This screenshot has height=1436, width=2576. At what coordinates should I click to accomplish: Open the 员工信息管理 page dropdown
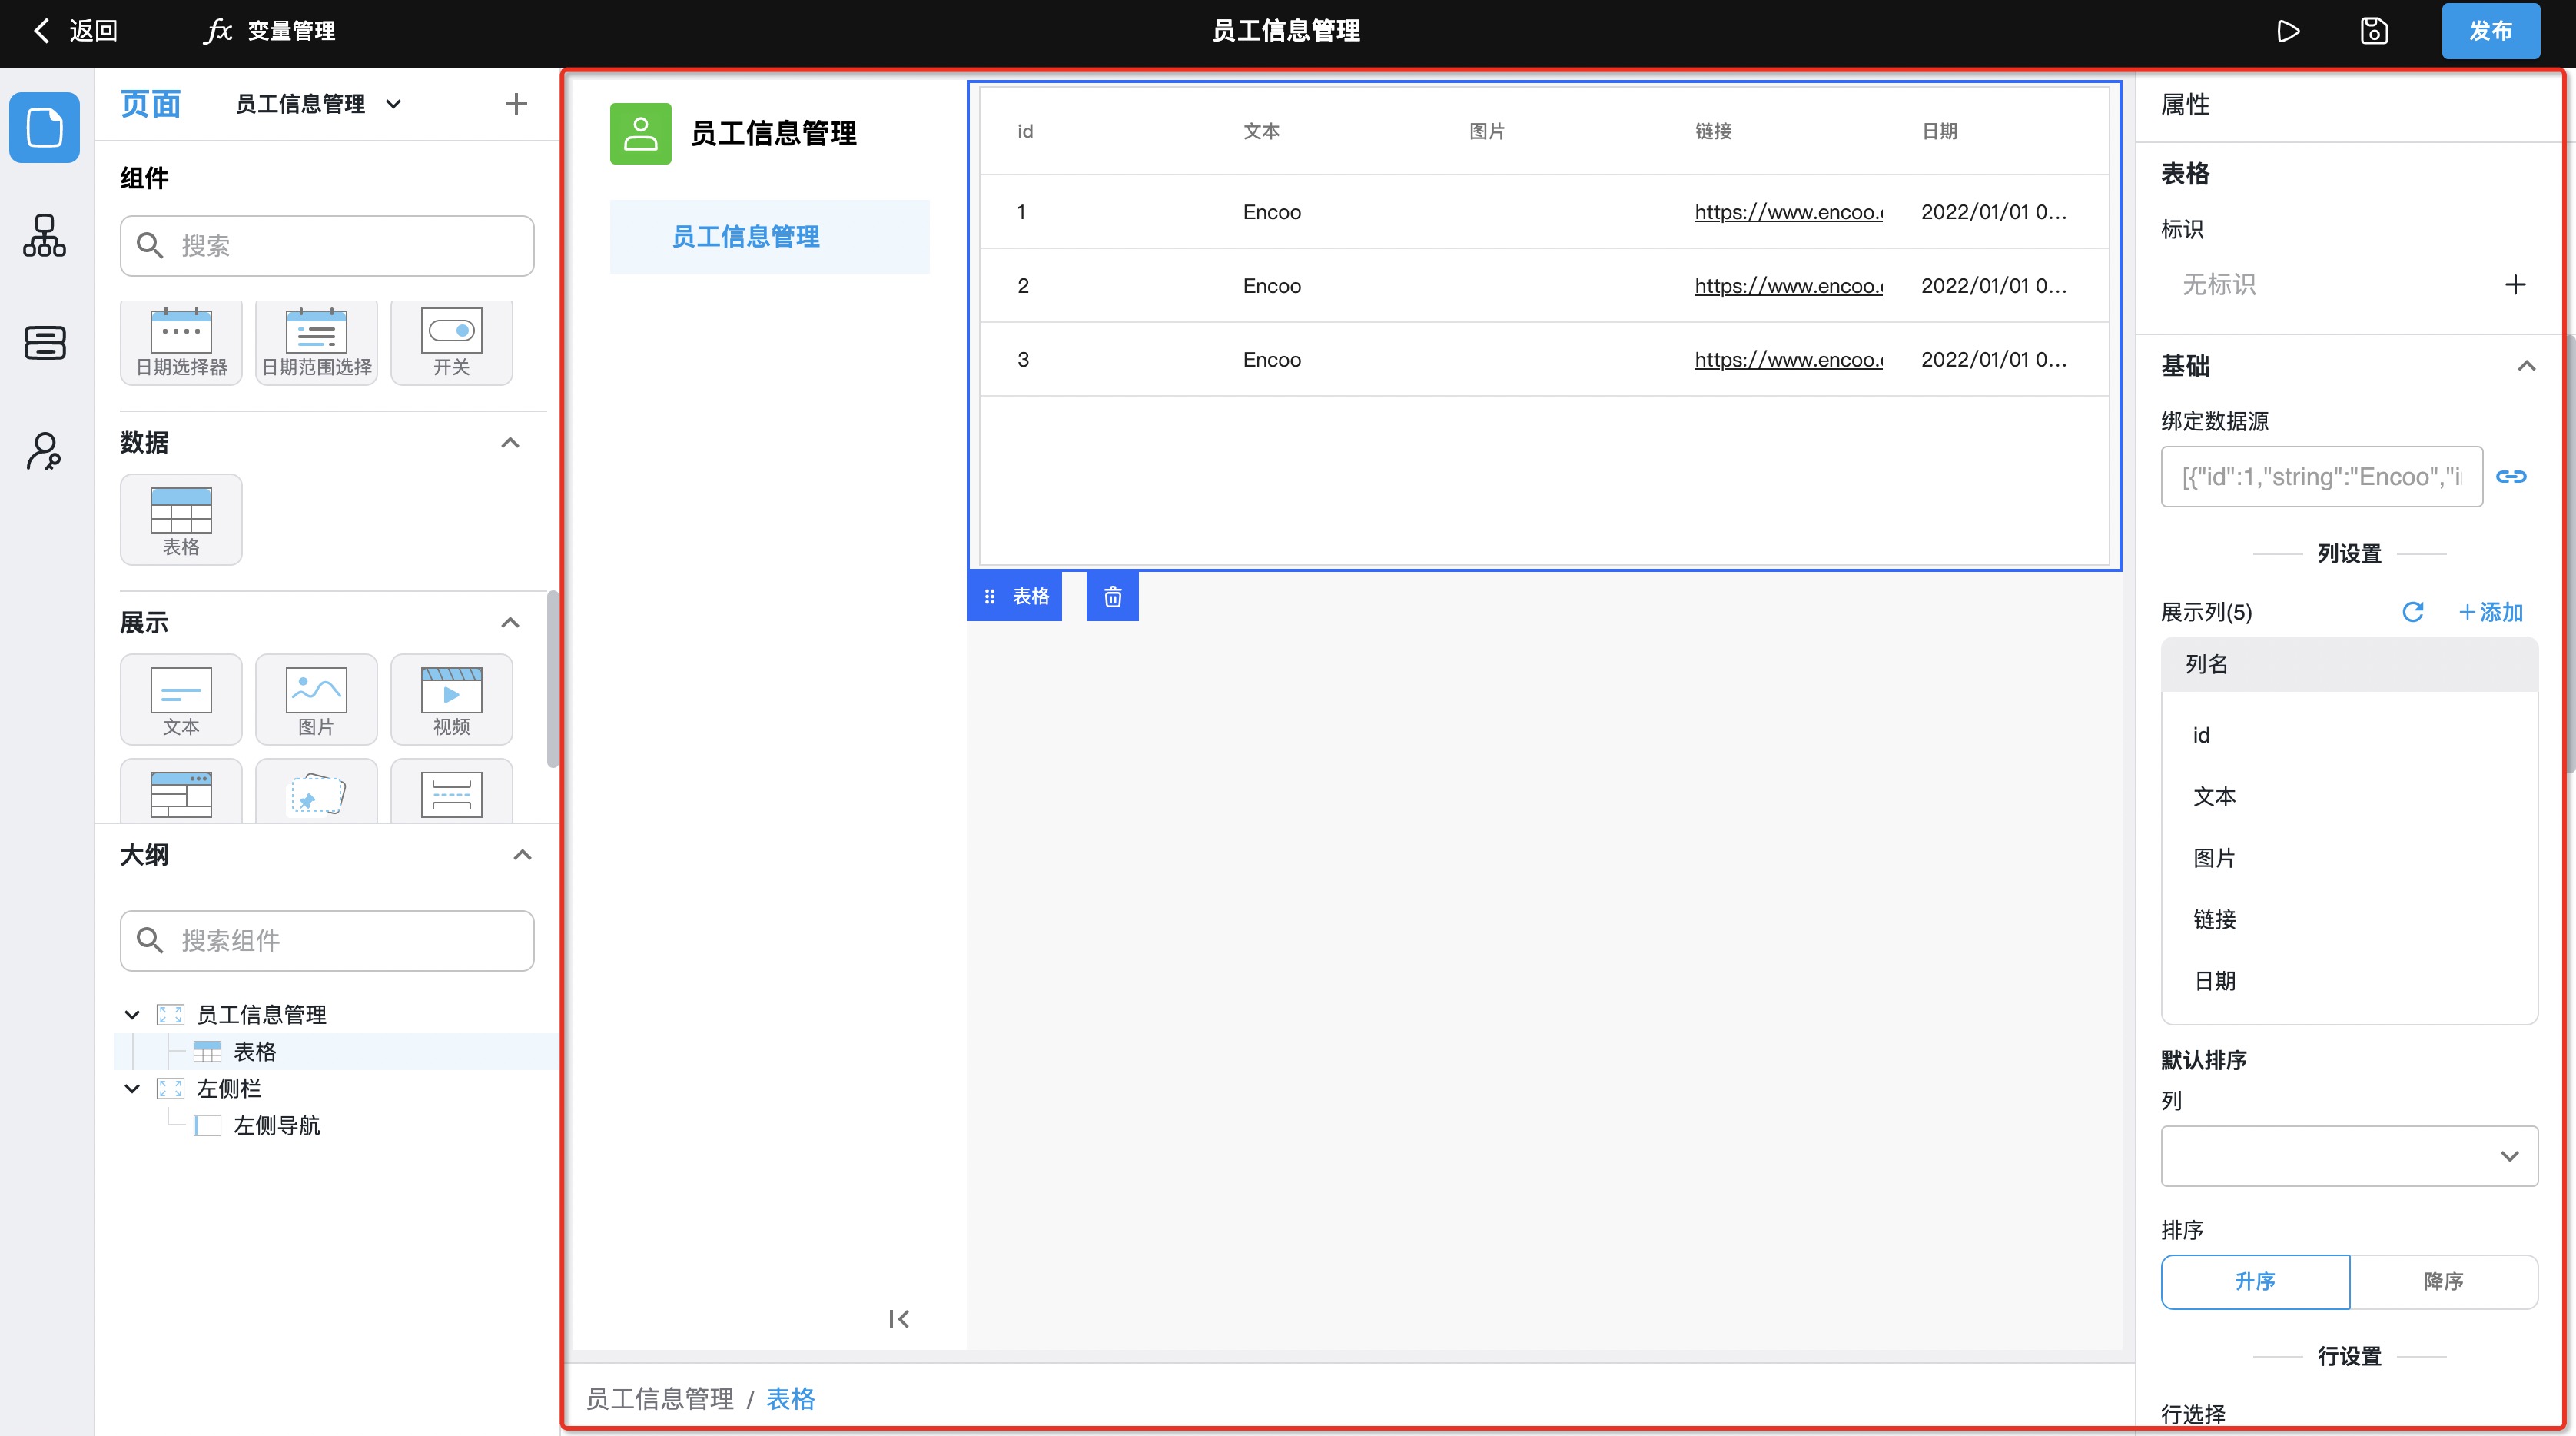[x=318, y=104]
